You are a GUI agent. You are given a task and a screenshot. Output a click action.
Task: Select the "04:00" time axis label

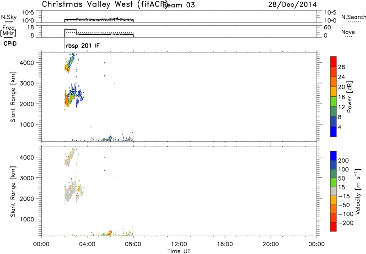click(x=87, y=244)
